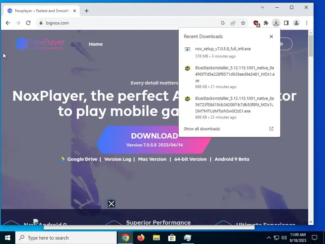Select the Noxplayer tab
Viewport: 325px width, 244px height.
[42, 11]
